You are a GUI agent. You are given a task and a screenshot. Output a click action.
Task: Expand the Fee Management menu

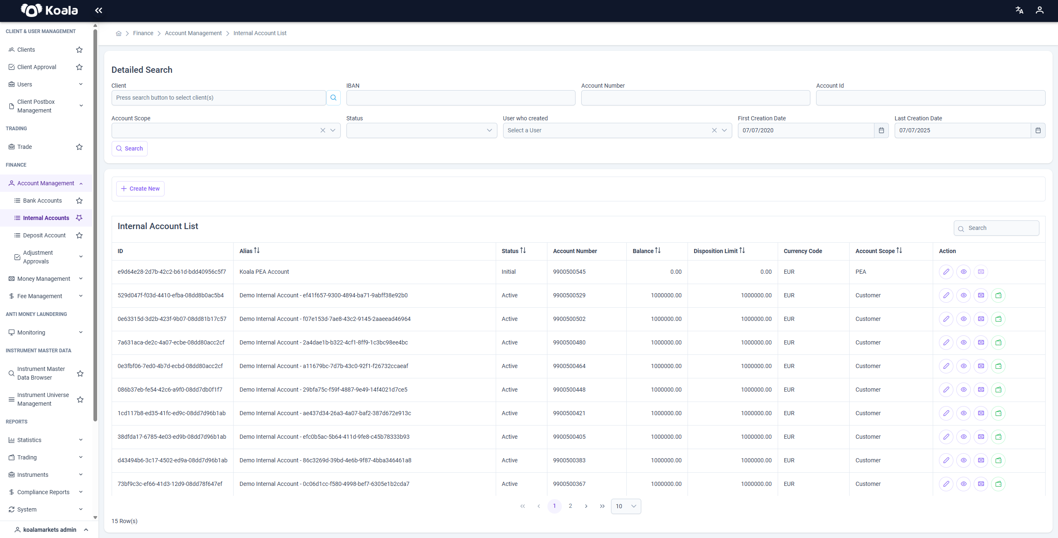pyautogui.click(x=46, y=296)
